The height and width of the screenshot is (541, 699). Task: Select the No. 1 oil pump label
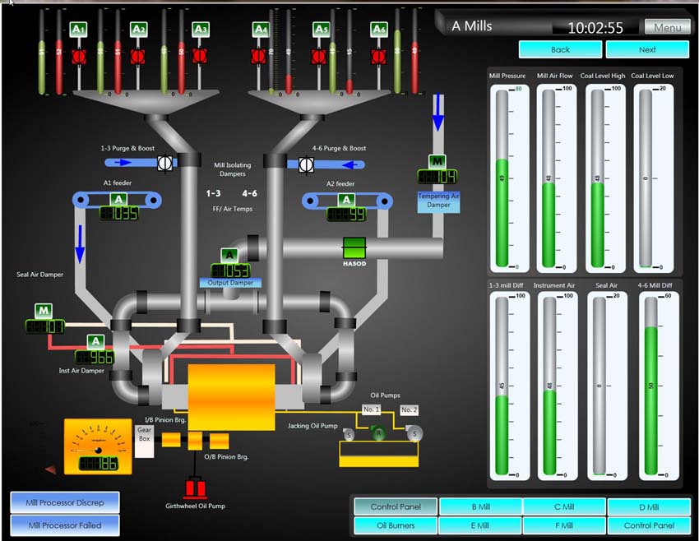[x=371, y=409]
